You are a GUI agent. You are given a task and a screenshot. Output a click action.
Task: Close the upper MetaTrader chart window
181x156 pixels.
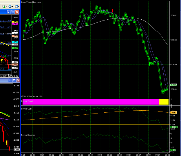17,12
